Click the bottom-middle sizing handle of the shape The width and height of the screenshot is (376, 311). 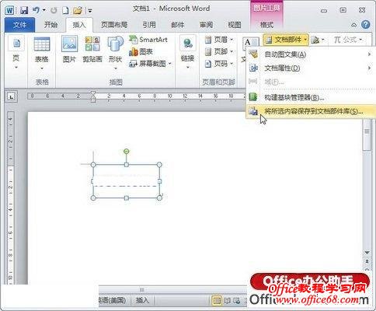coord(126,198)
